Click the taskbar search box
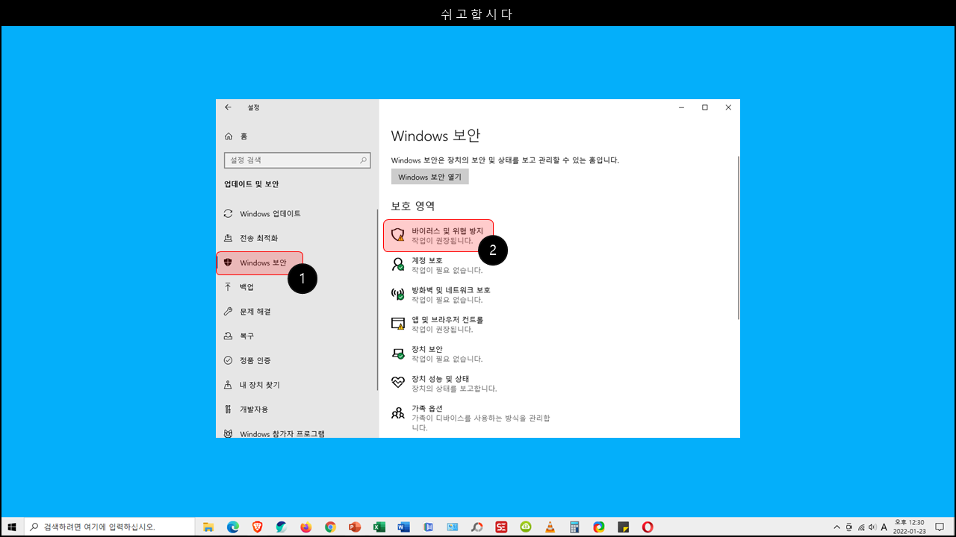Screen dimensions: 956x537 click(x=109, y=527)
